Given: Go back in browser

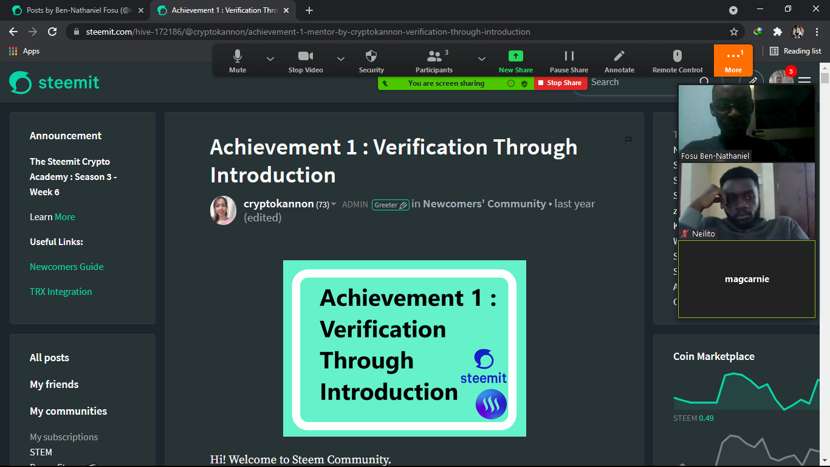Looking at the screenshot, I should tap(13, 32).
